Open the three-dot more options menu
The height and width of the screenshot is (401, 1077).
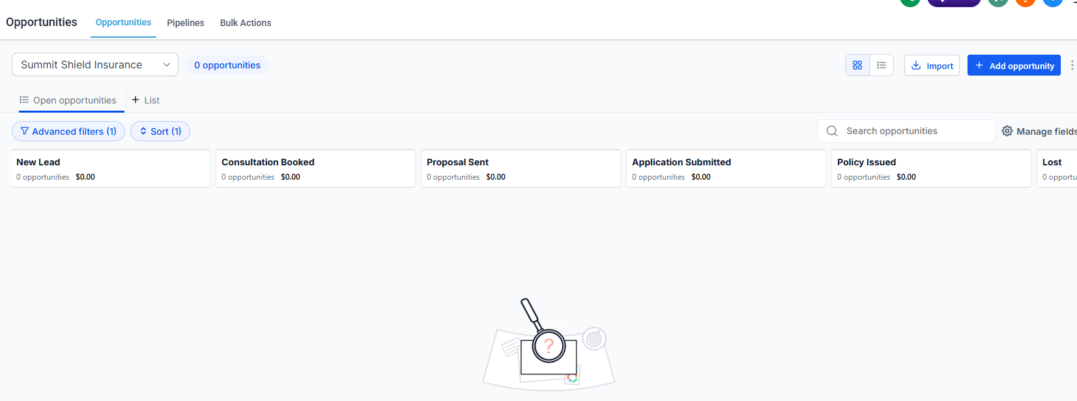coord(1072,65)
